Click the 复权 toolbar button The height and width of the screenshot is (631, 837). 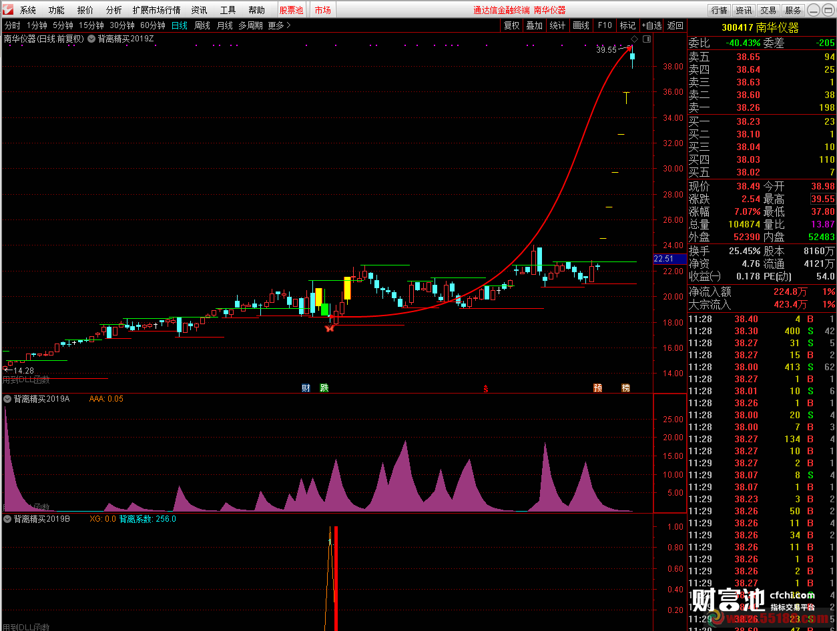[512, 25]
